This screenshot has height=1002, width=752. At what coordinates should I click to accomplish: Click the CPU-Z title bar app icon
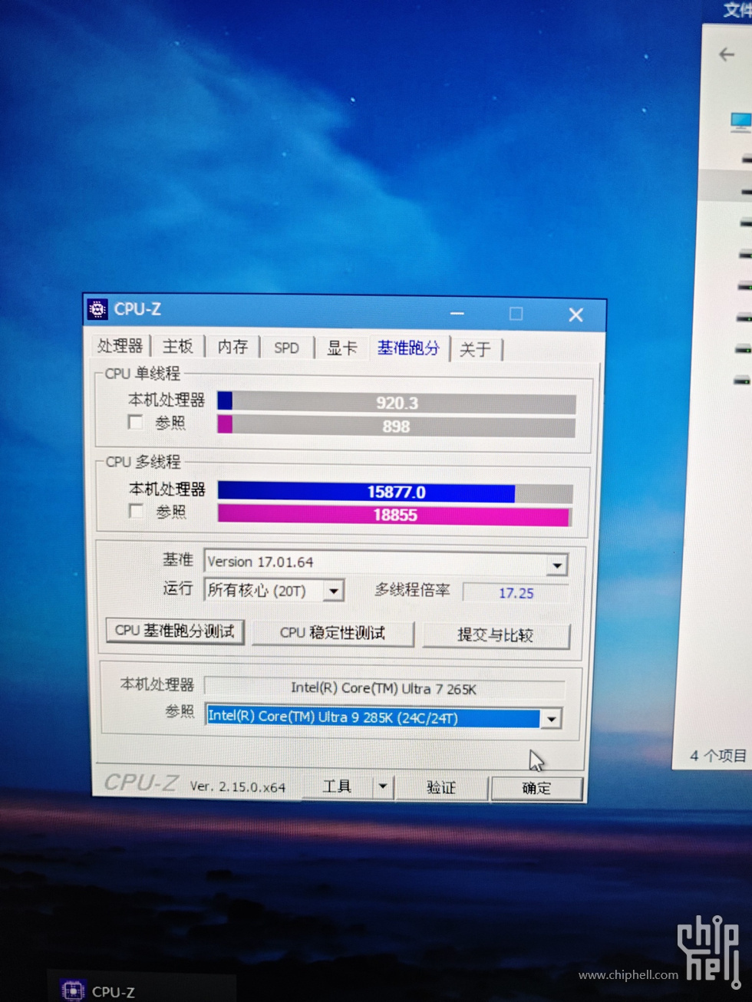tap(97, 308)
